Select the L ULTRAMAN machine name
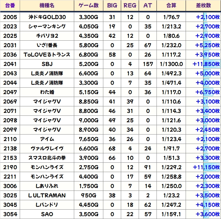Viewport: 221px width, 219px height. point(47,196)
